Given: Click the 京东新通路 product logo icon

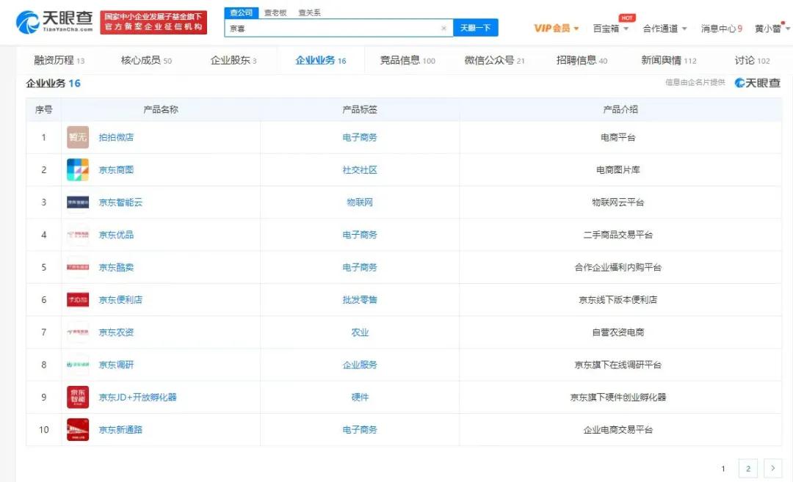Looking at the screenshot, I should coord(78,429).
